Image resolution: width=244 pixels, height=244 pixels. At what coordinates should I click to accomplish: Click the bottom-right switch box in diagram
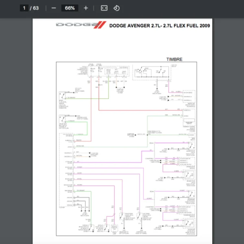click(x=190, y=223)
